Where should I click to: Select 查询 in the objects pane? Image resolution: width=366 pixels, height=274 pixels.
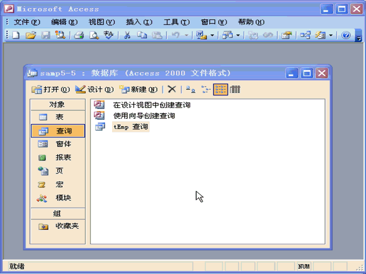58,131
